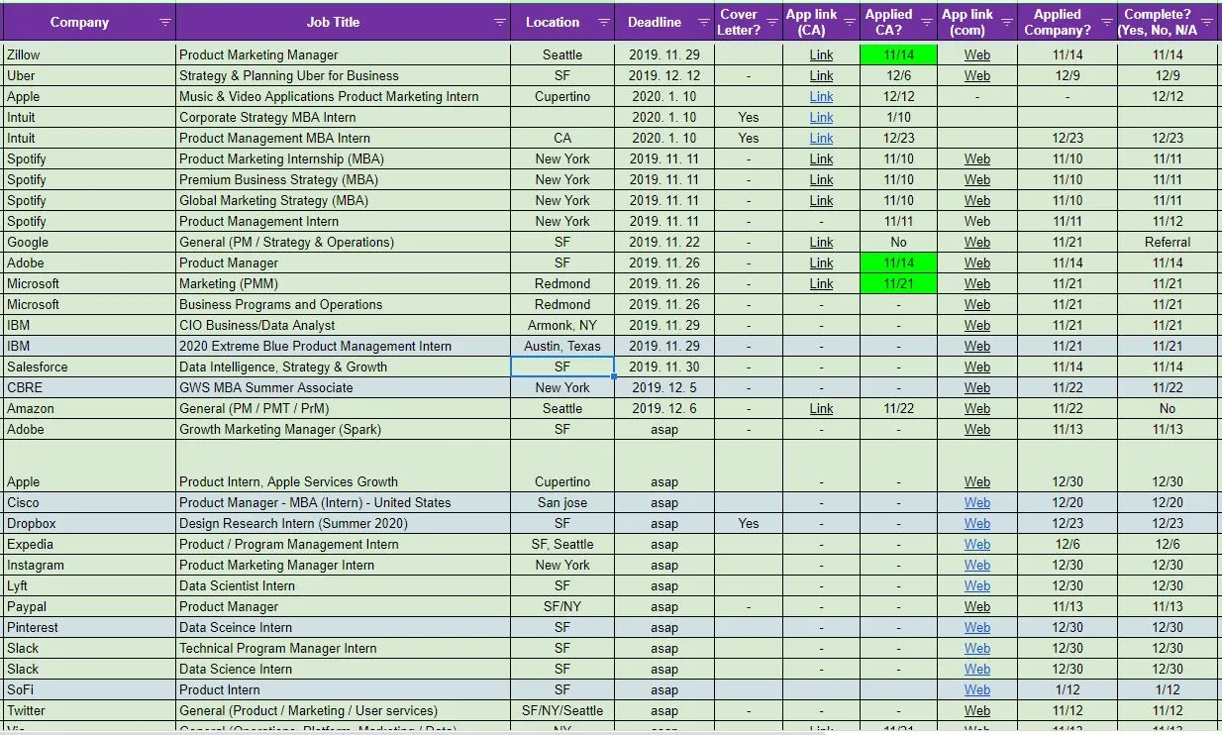The height and width of the screenshot is (735, 1222).
Task: Select the 'SF, Seattle' location cell
Action: tap(562, 544)
